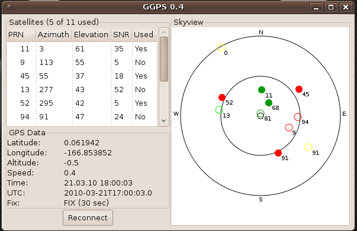Screen dimensions: 357x231
Task: Click yellow hollow satellite 0 near north
Action: [221, 47]
